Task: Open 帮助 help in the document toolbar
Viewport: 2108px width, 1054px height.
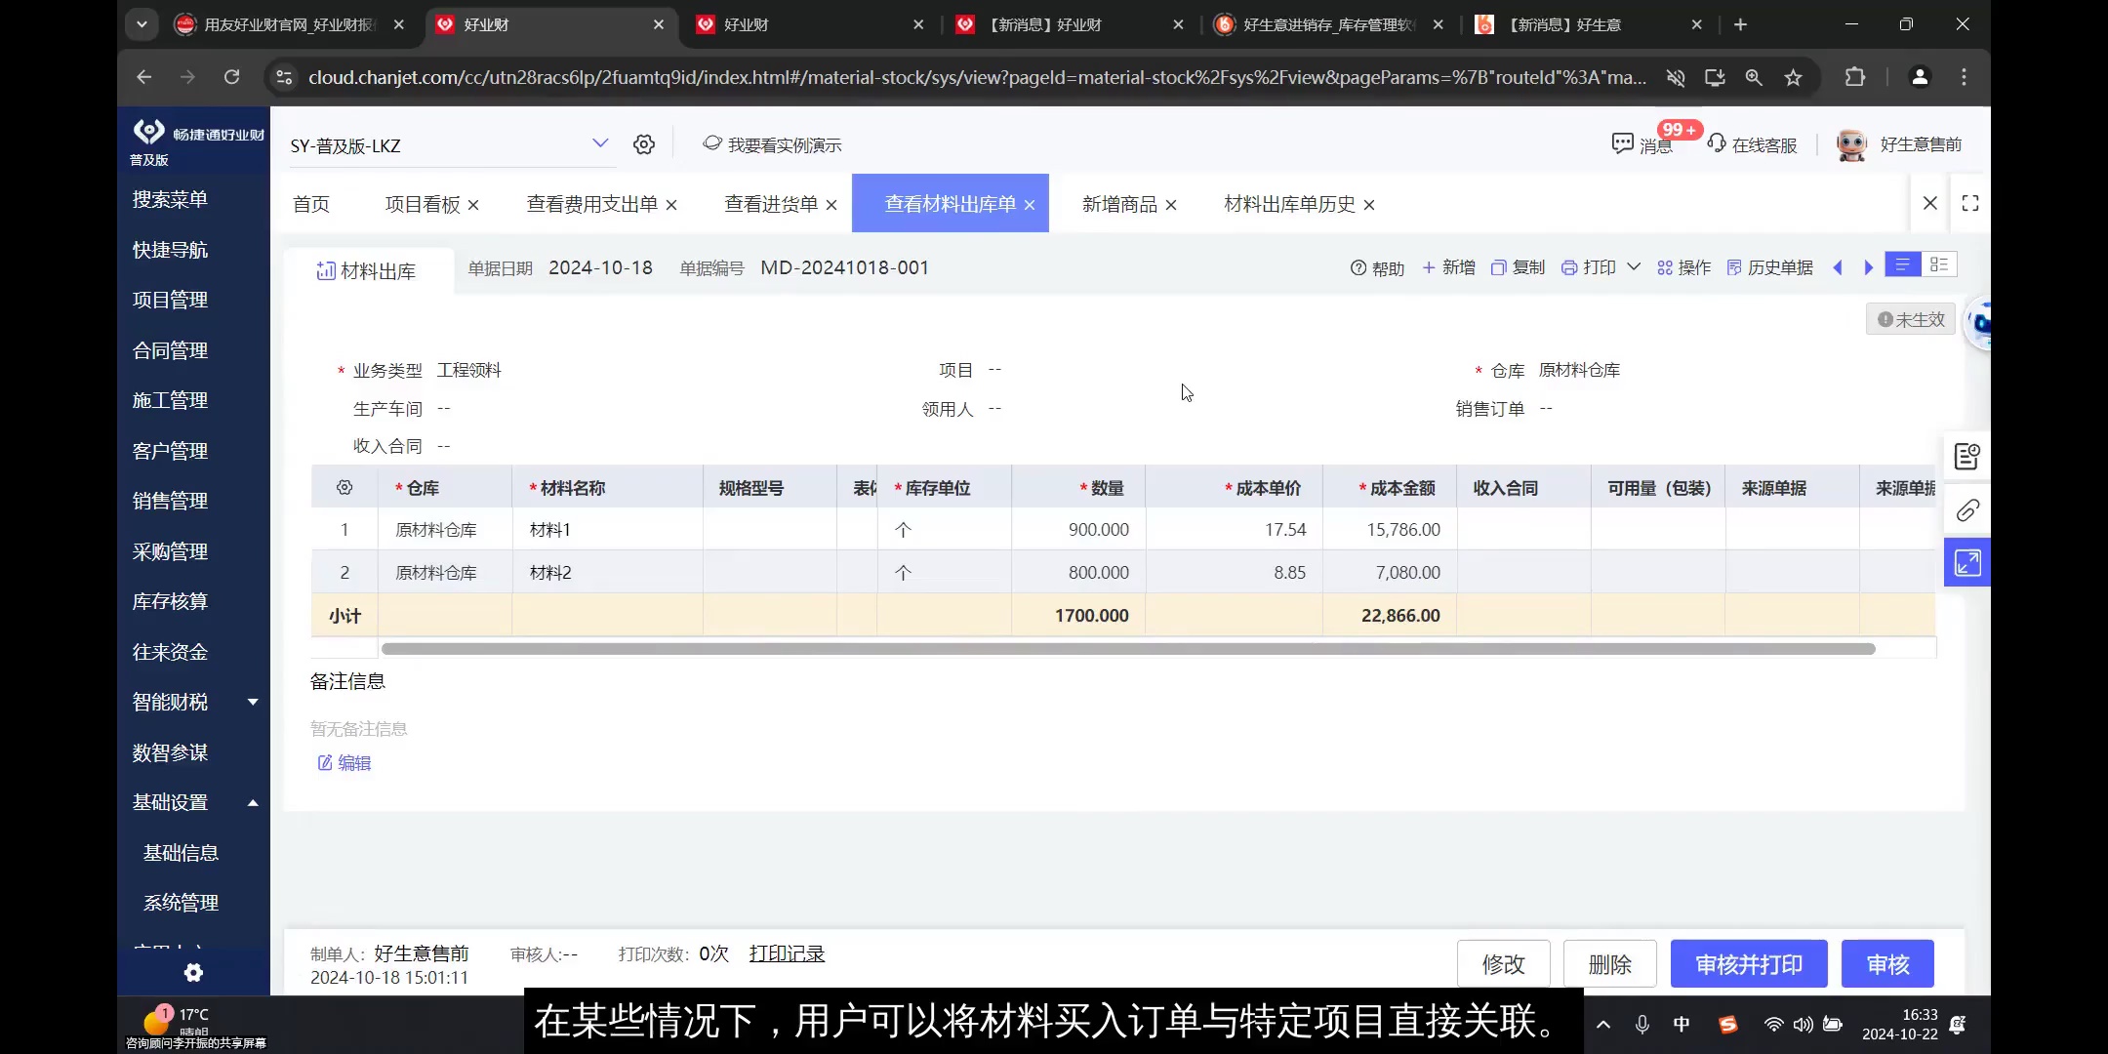Action: [1377, 267]
